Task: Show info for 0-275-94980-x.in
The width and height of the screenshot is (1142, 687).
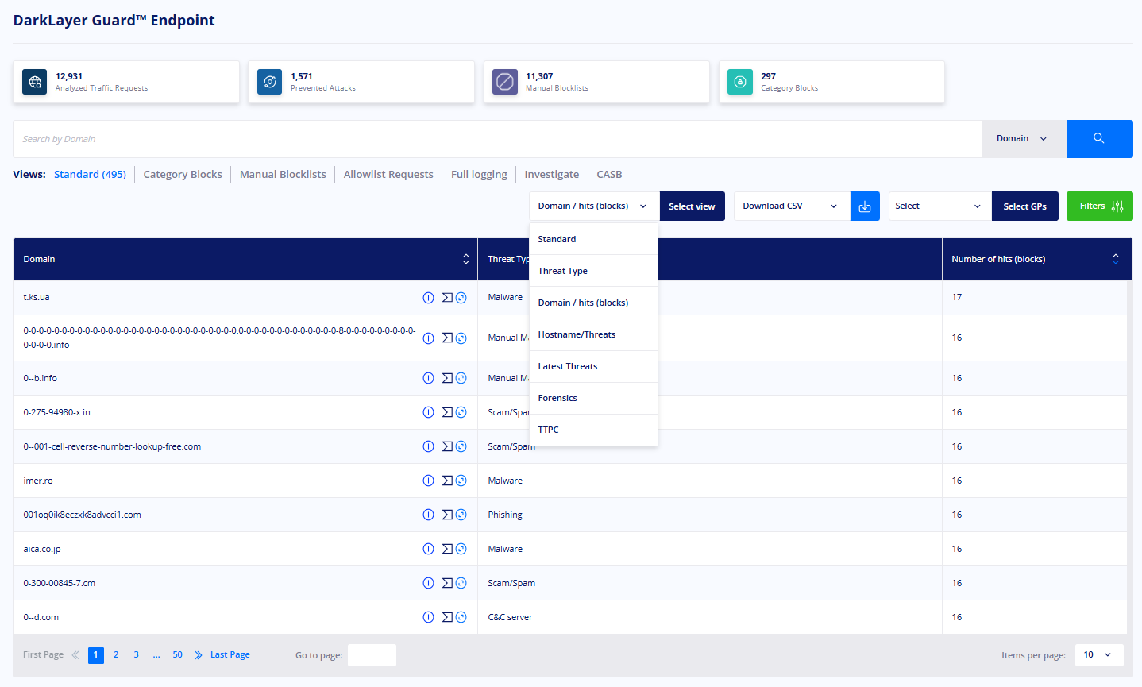Action: 428,412
